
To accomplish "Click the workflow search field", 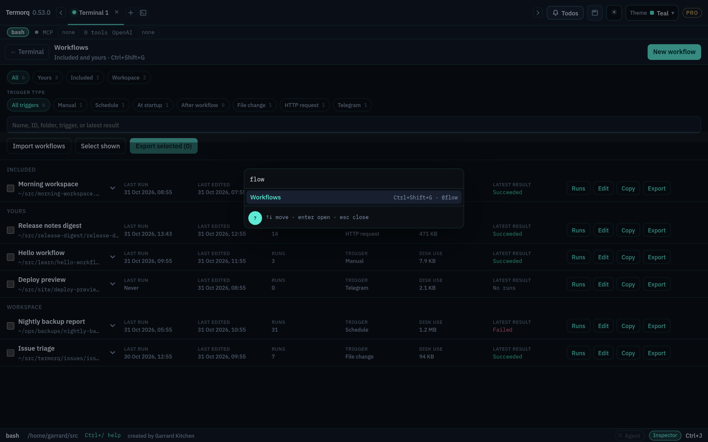I will [x=354, y=125].
